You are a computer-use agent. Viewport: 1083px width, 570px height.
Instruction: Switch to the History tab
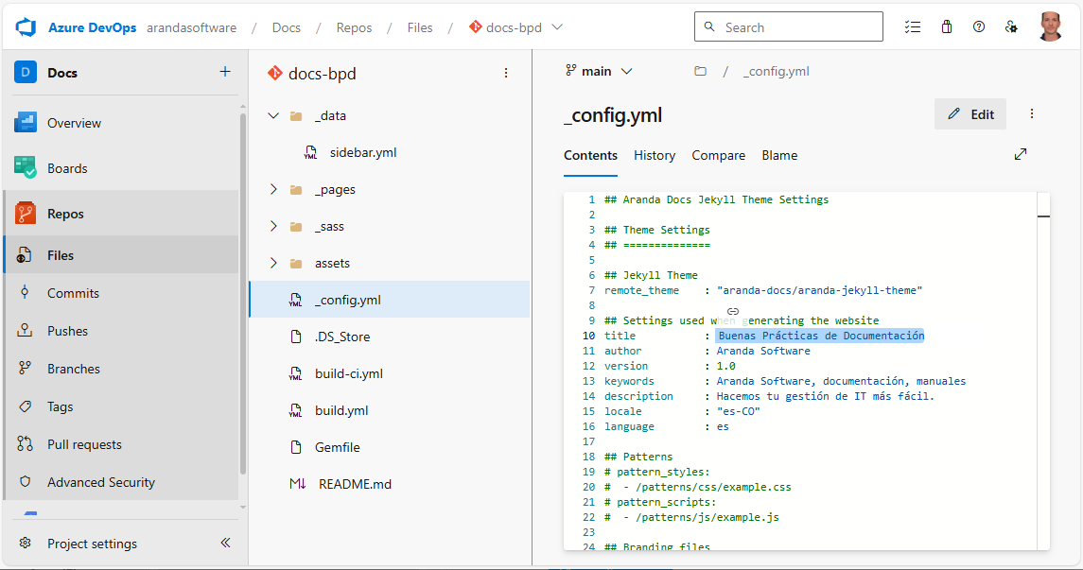click(655, 155)
